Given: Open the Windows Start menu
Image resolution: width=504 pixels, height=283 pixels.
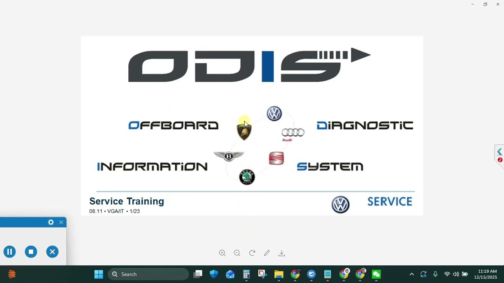Looking at the screenshot, I should [x=98, y=274].
